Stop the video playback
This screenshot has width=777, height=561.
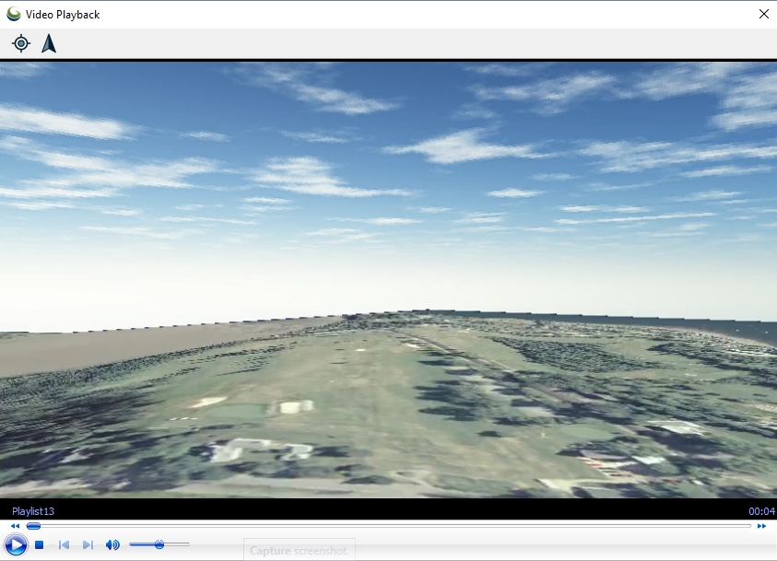[40, 545]
